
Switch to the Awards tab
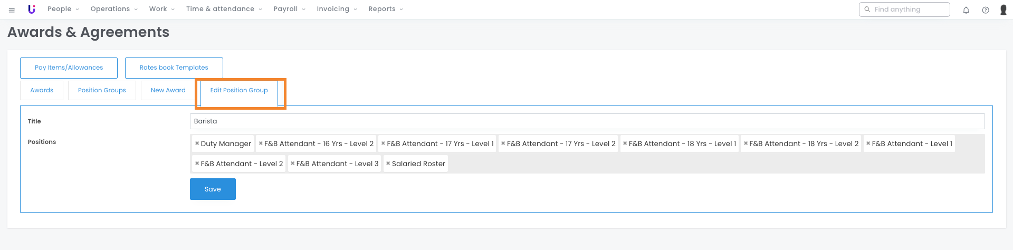tap(42, 90)
